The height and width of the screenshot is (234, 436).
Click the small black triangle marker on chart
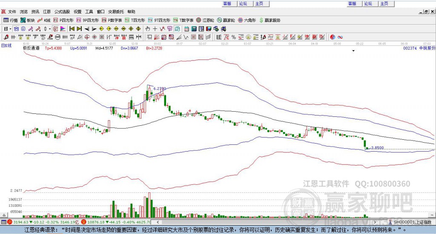[x=353, y=51]
